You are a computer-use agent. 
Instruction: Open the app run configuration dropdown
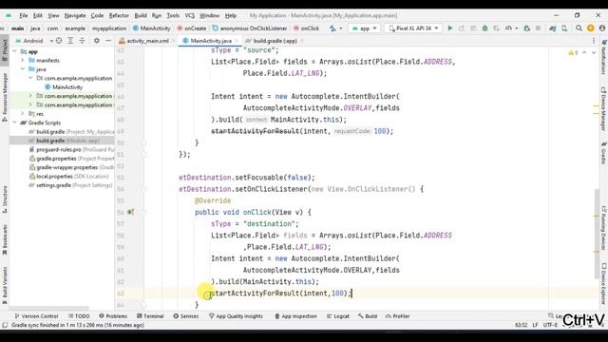point(364,28)
